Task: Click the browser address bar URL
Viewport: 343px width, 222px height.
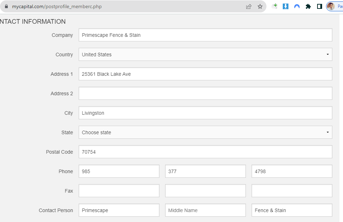Action: [x=57, y=6]
